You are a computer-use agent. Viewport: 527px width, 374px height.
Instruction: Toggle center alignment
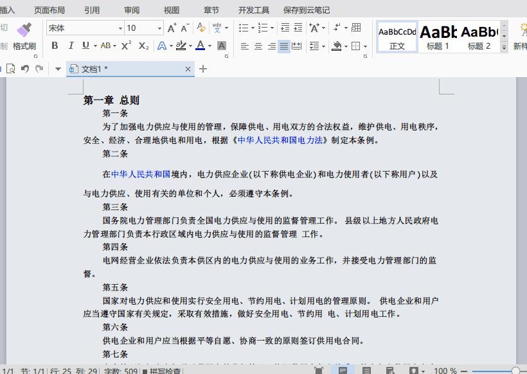[x=258, y=46]
